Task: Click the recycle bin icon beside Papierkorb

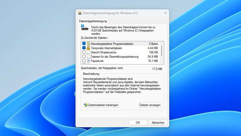Action: pos(88,61)
